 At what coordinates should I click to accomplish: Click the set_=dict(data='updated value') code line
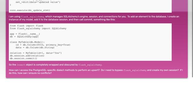(38, 2)
